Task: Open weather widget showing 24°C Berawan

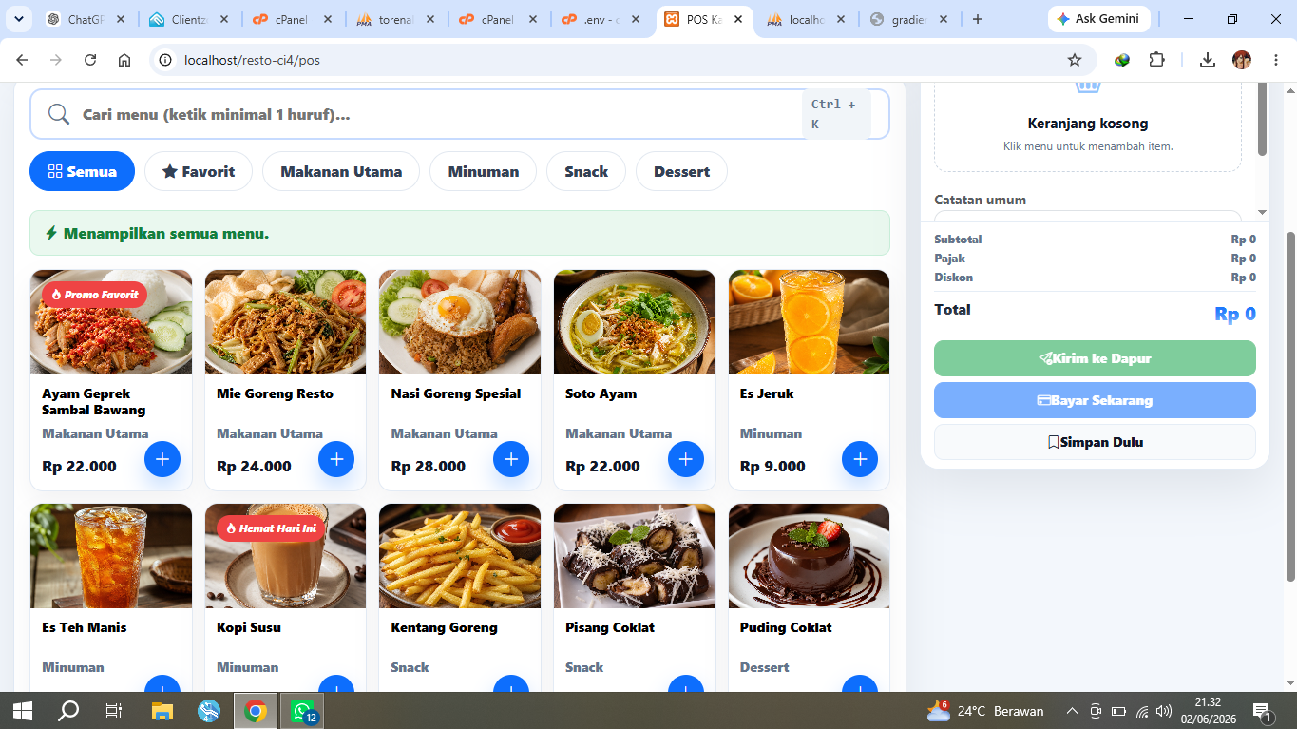Action: pos(985,711)
